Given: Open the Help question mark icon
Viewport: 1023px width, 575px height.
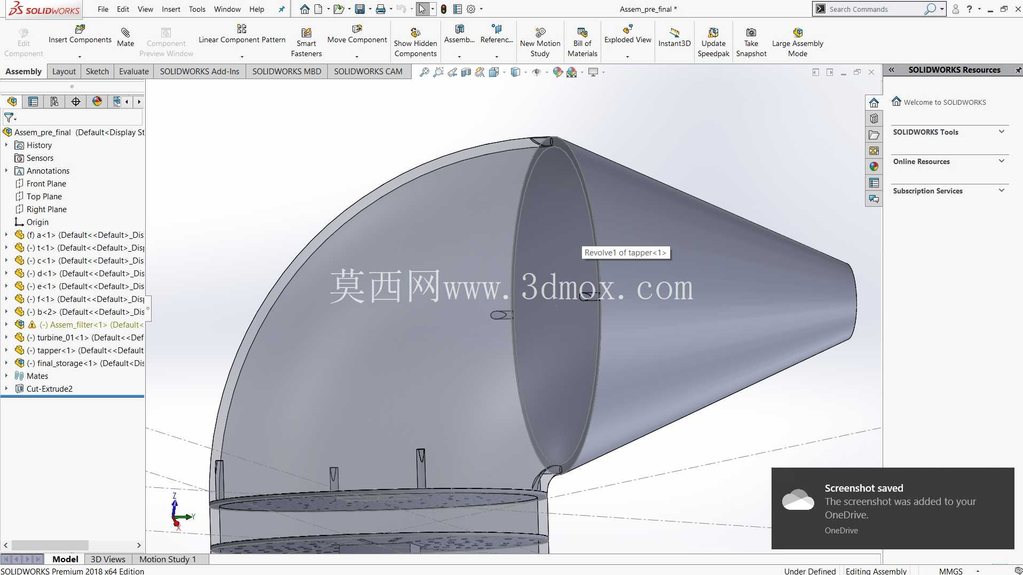Looking at the screenshot, I should [x=969, y=9].
